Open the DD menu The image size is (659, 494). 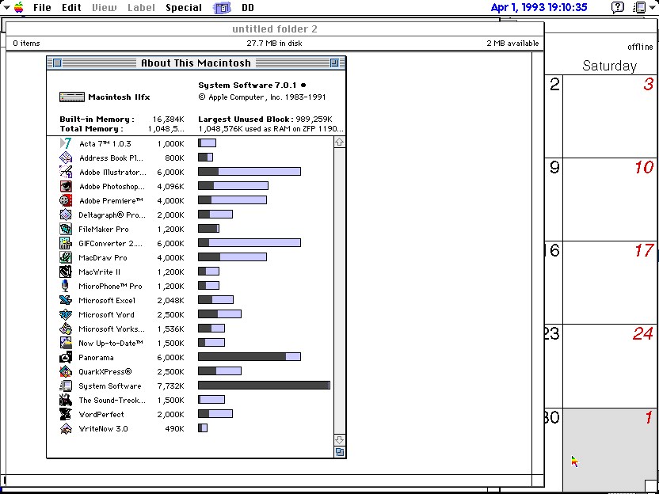tap(248, 8)
